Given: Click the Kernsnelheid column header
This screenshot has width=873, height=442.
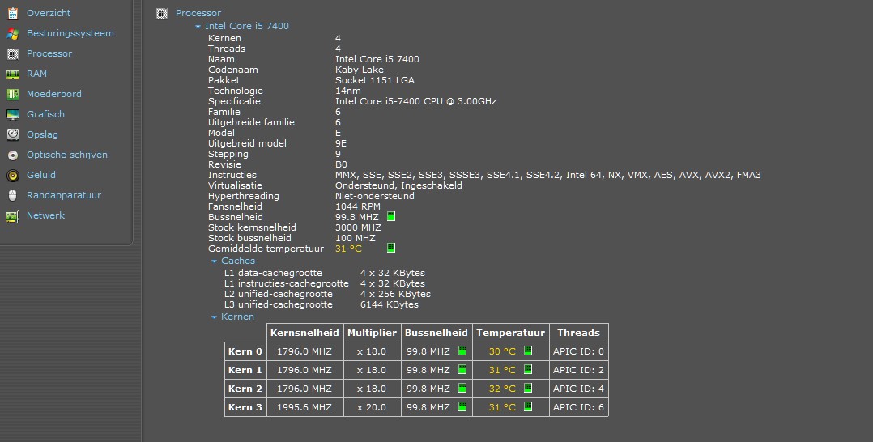Looking at the screenshot, I should (x=304, y=333).
